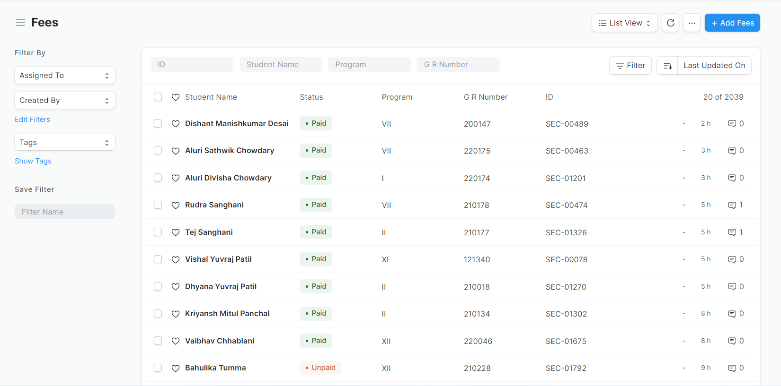Open the three-dots more options menu
This screenshot has height=386, width=781.
pos(692,23)
